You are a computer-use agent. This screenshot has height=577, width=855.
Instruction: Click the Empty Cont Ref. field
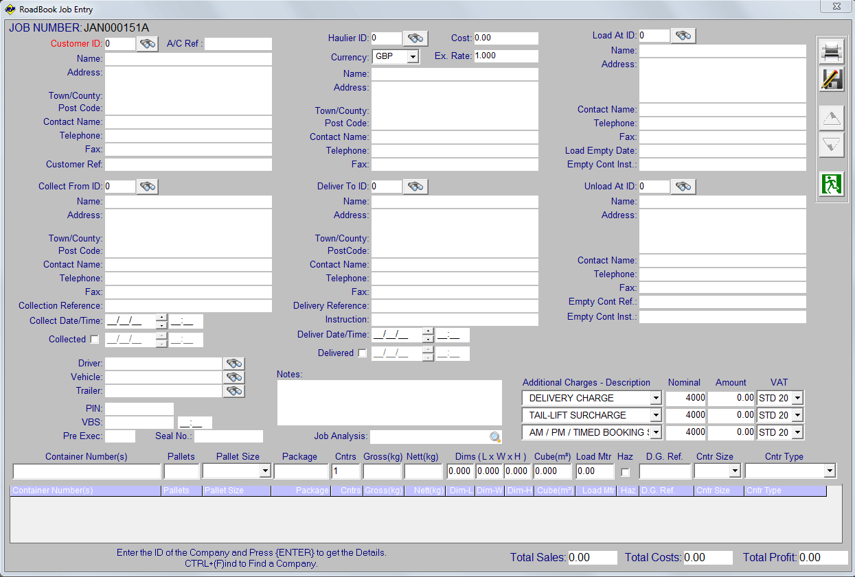(x=722, y=302)
